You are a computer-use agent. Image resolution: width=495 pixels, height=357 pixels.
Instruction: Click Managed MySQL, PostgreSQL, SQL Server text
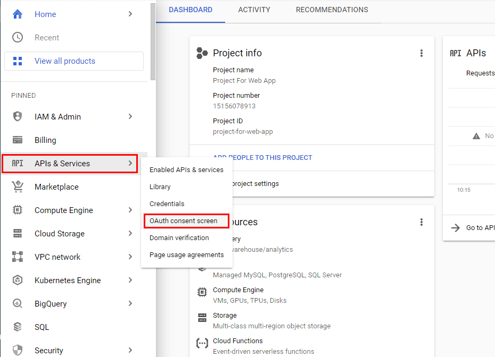(x=277, y=275)
